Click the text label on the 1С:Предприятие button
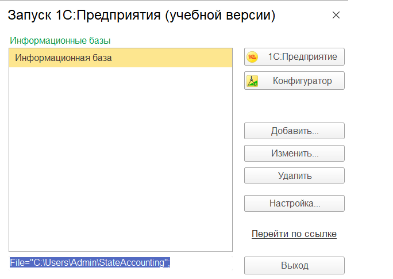Viewport: 393px width, 279px height. (x=302, y=57)
